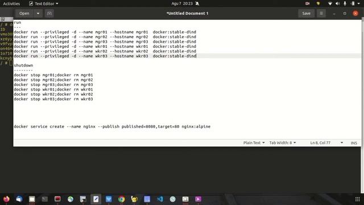This screenshot has width=364, height=205.
Task: Click the docker run line for mgr01
Action: pos(105,32)
